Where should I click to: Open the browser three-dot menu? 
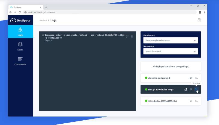tap(204, 12)
